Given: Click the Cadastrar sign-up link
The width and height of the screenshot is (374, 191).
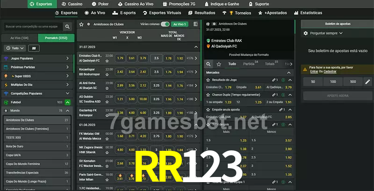Looking at the screenshot, I should 330,71.
